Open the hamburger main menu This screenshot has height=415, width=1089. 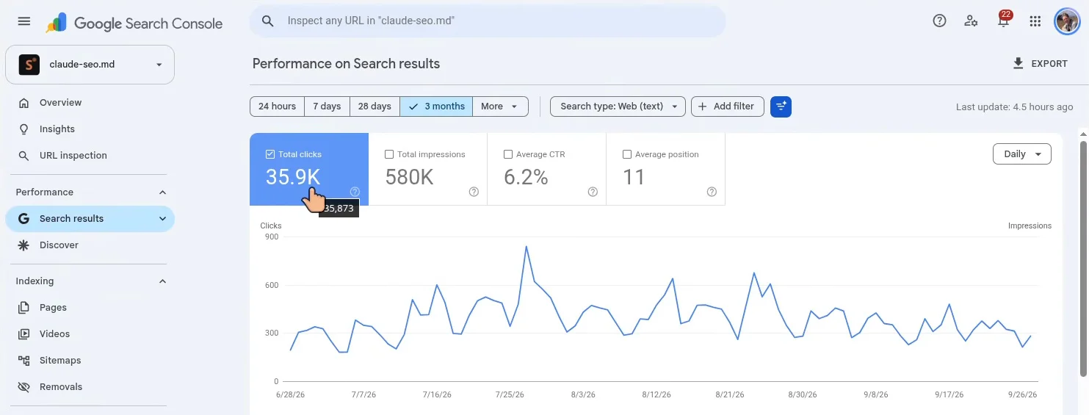pyautogui.click(x=24, y=21)
